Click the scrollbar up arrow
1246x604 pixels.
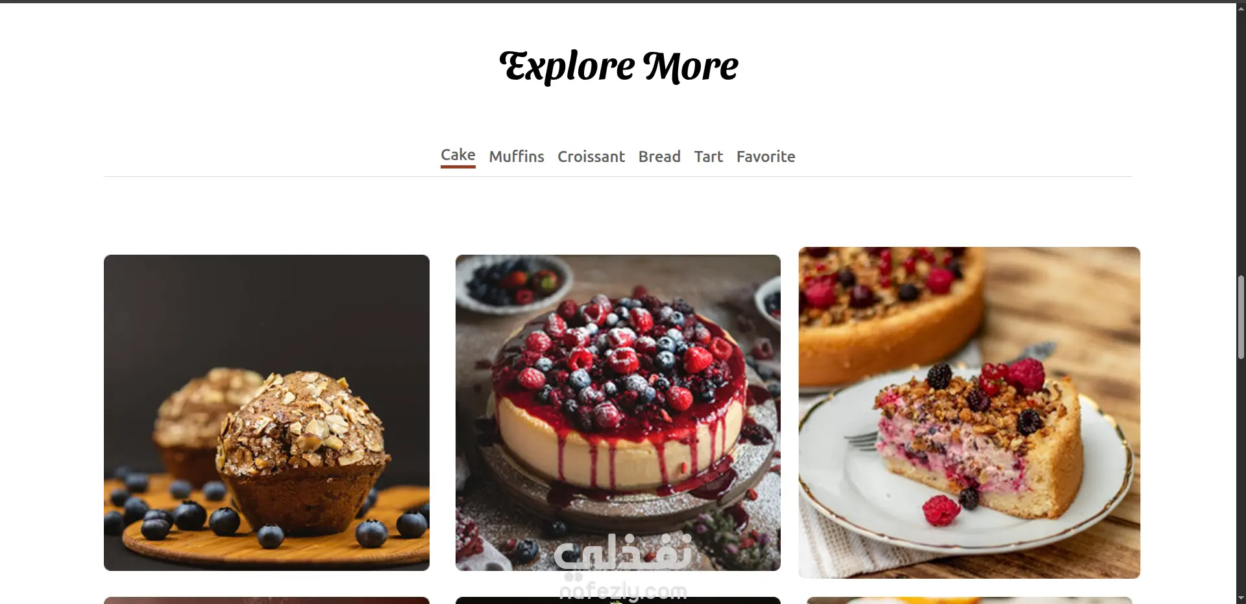tap(1241, 8)
